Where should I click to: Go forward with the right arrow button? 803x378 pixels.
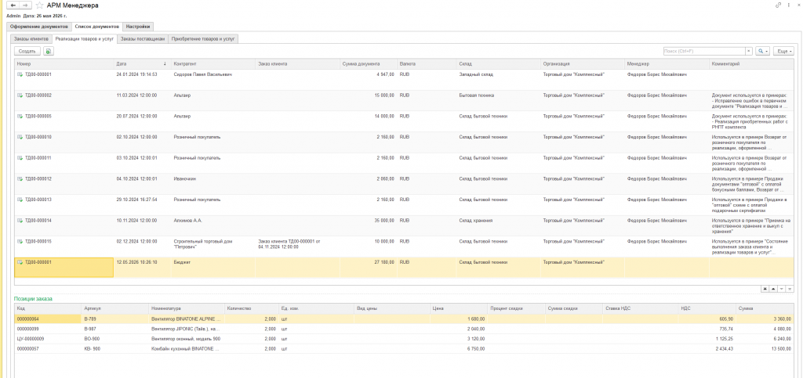[24, 5]
